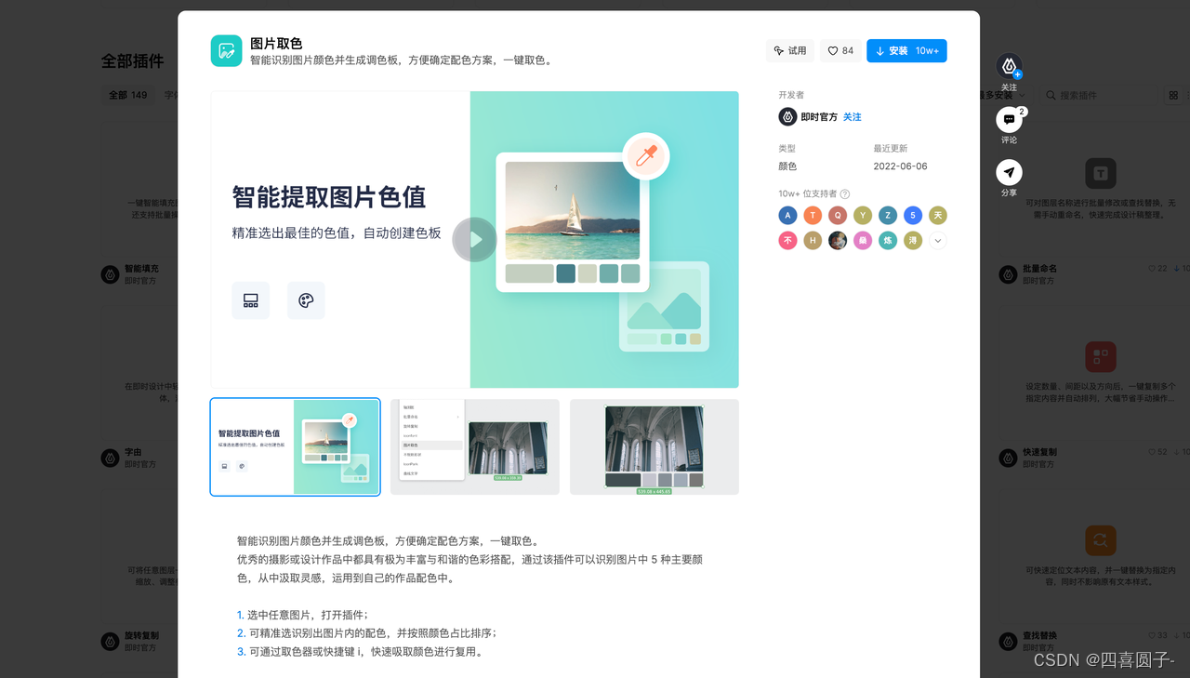Open the teal 炼 supporter avatar
The width and height of the screenshot is (1190, 678).
tap(888, 240)
